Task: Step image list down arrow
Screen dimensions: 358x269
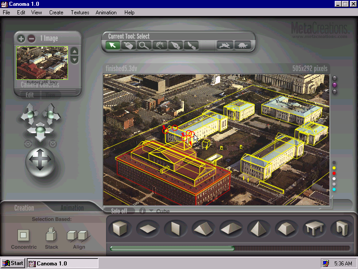Action: tap(74, 60)
